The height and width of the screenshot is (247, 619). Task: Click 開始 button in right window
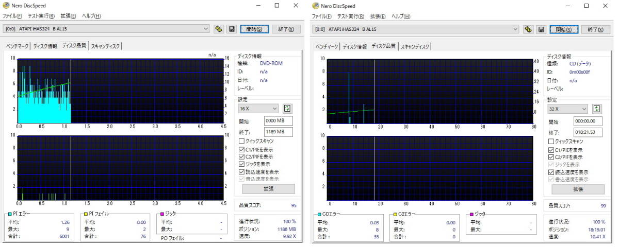tap(564, 29)
